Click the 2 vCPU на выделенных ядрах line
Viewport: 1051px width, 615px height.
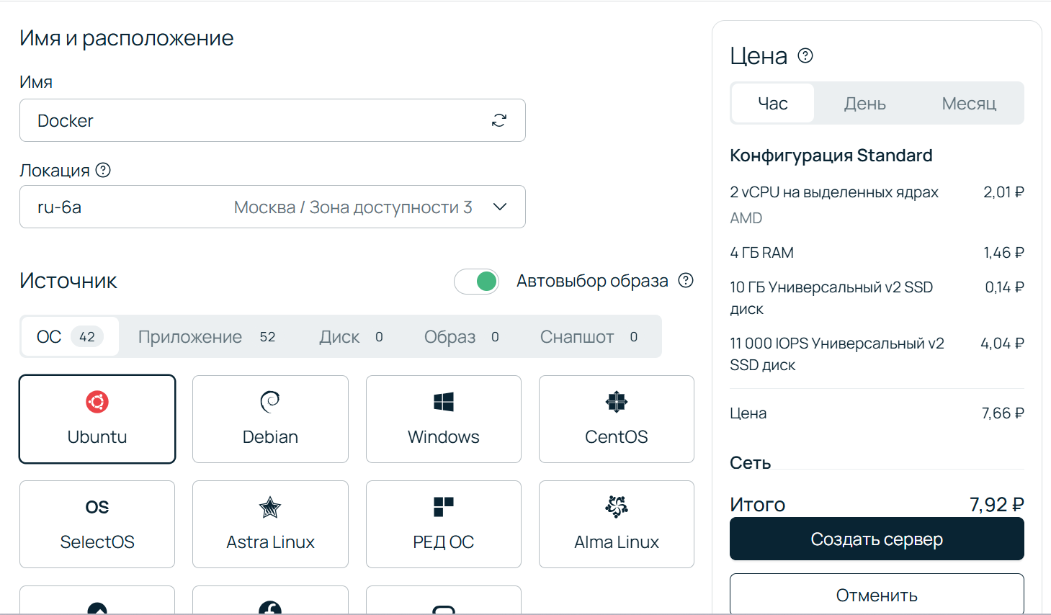click(x=877, y=192)
